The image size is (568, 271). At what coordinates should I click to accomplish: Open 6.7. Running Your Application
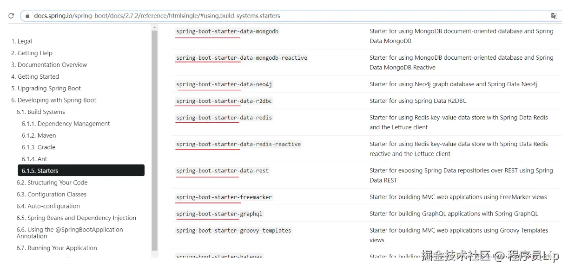tap(57, 248)
